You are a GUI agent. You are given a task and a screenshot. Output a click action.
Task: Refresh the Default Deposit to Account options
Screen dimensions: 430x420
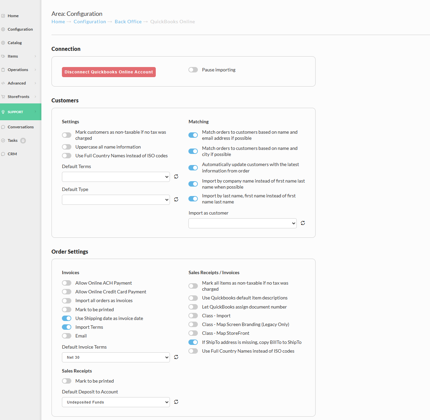click(x=176, y=402)
